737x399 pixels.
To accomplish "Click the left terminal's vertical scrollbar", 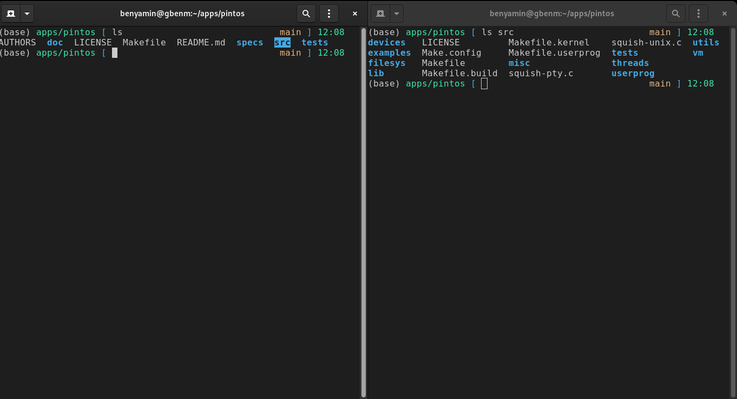I will coord(364,212).
